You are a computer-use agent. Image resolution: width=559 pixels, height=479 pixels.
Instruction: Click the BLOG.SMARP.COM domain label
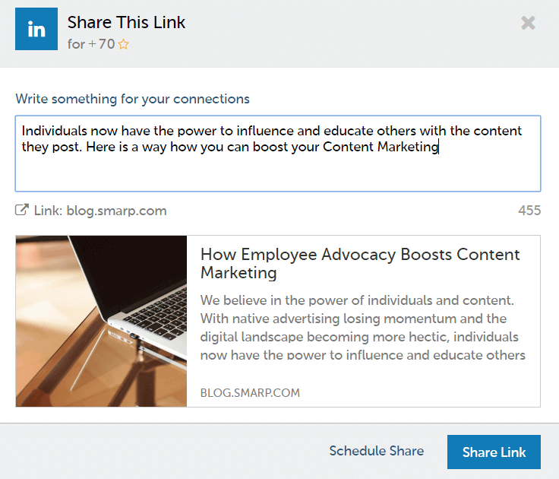coord(250,393)
